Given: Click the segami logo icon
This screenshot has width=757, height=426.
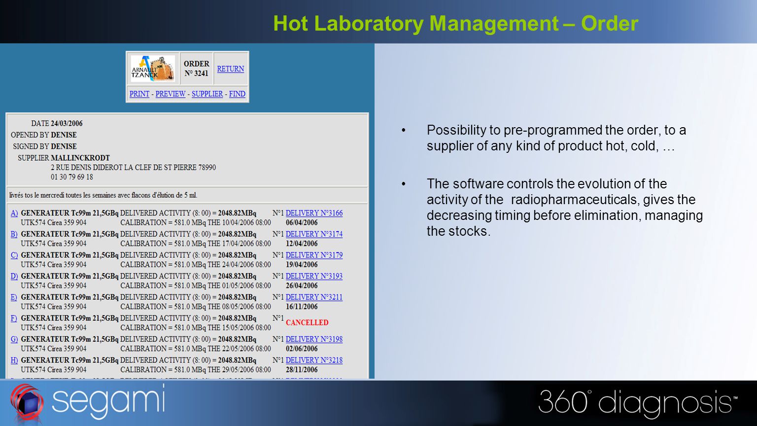Looking at the screenshot, I should click(27, 403).
